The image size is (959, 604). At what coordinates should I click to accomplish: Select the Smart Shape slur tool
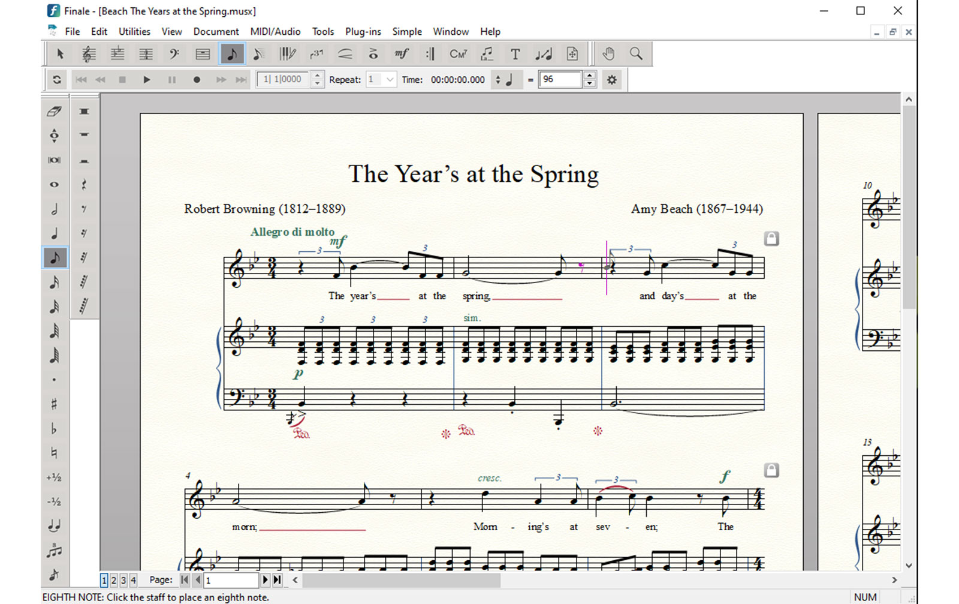(345, 54)
